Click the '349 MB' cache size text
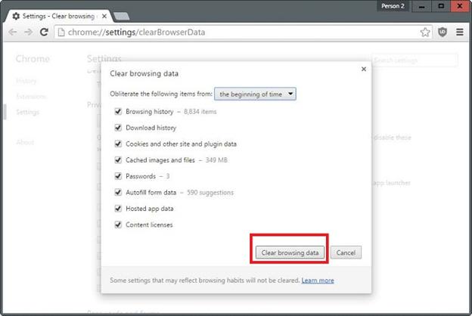 click(216, 160)
